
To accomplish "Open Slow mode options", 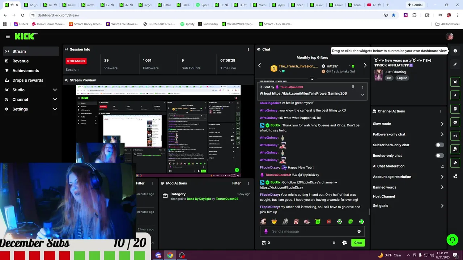I will (408, 124).
